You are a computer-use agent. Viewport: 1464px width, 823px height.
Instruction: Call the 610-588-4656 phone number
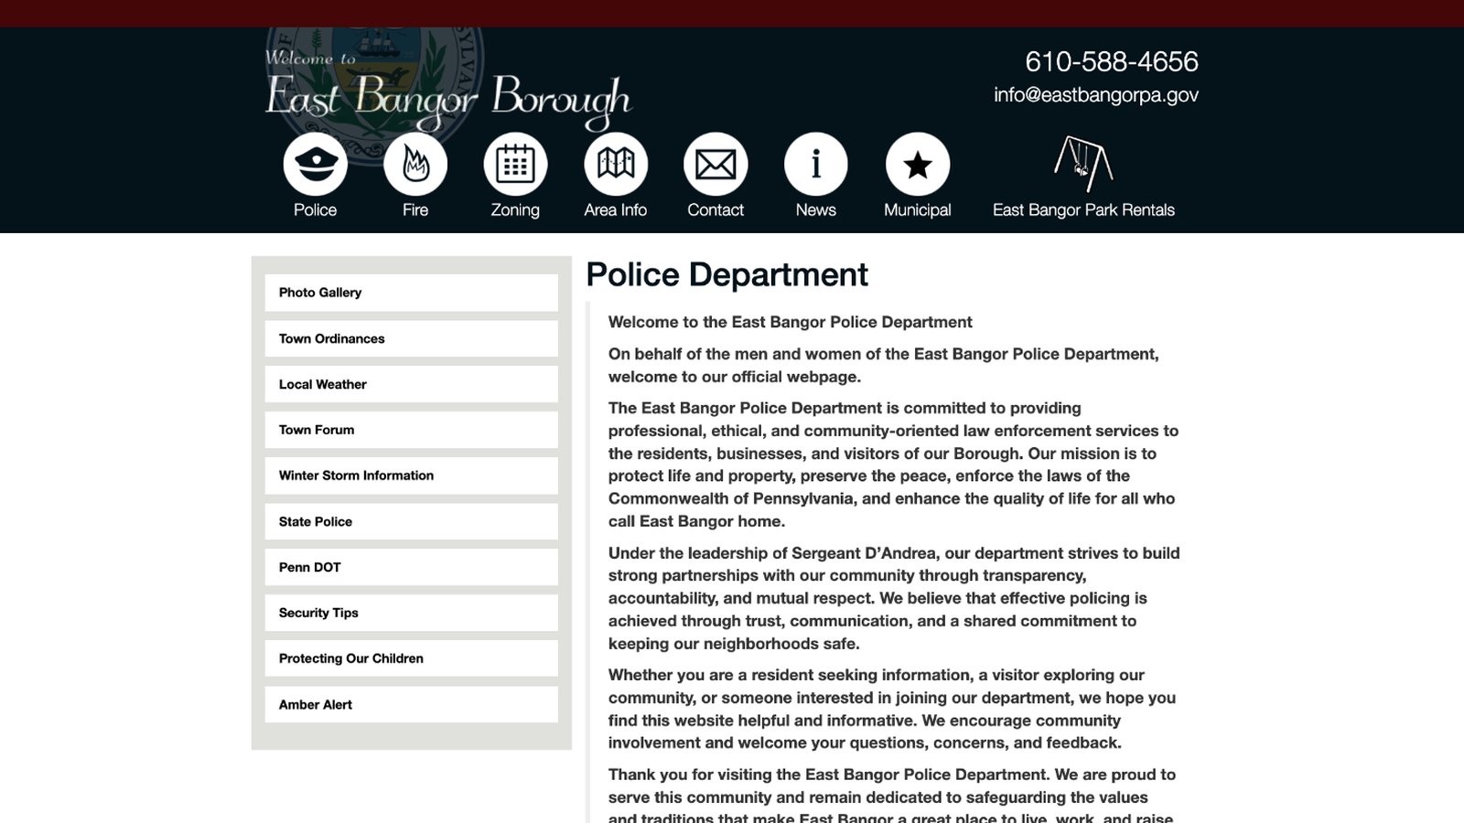pos(1111,61)
